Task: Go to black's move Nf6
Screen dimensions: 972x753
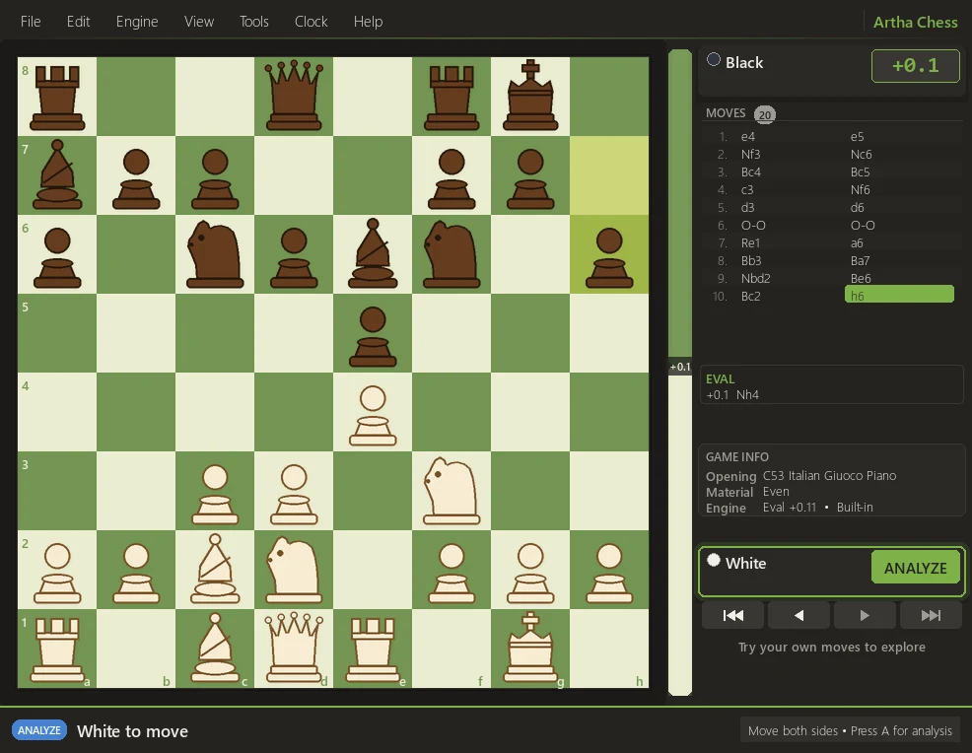Action: pyautogui.click(x=860, y=190)
